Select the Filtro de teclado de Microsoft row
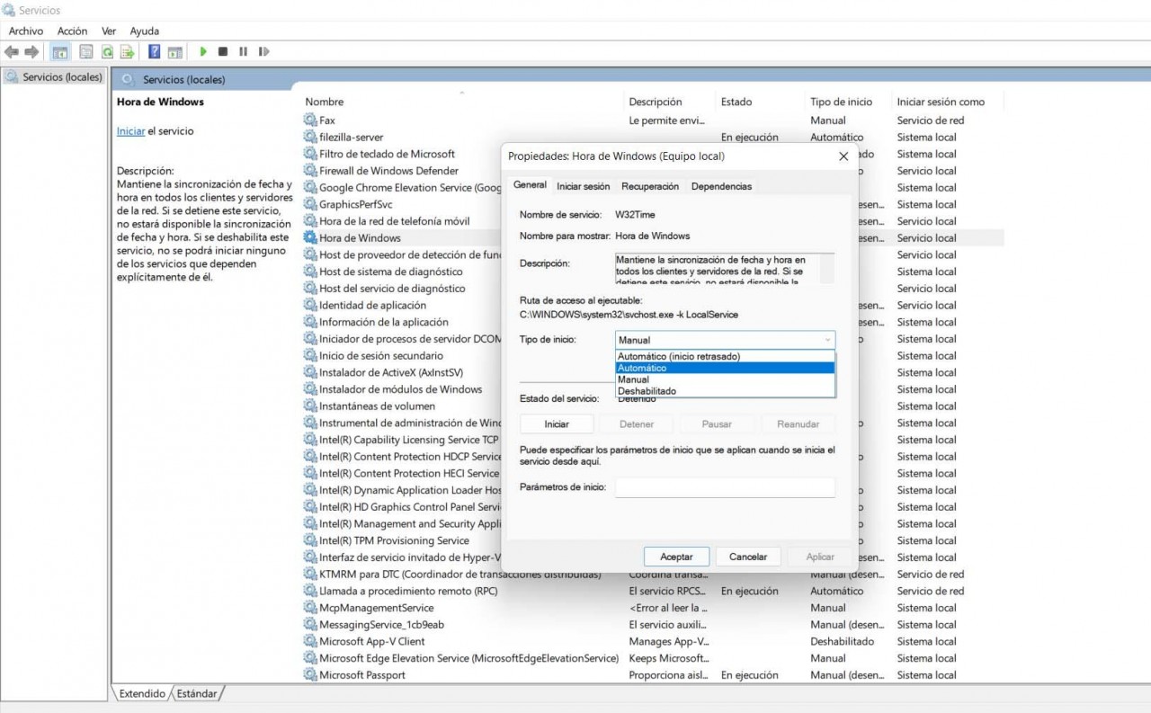 [388, 154]
